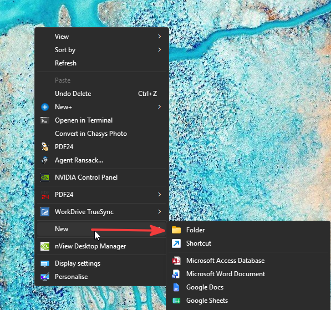
Task: Choose Undo Delete in the context menu
Action: click(102, 94)
